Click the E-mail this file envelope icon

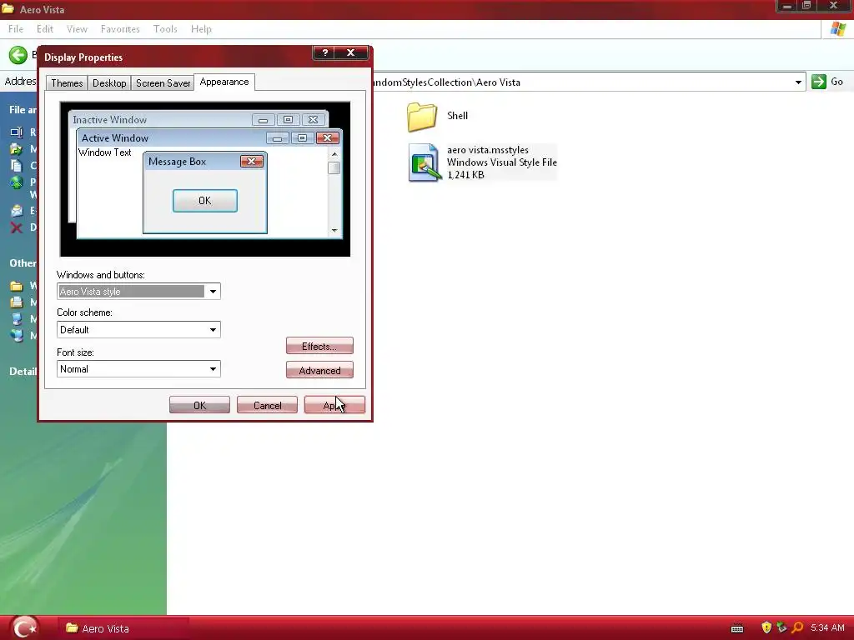(17, 211)
